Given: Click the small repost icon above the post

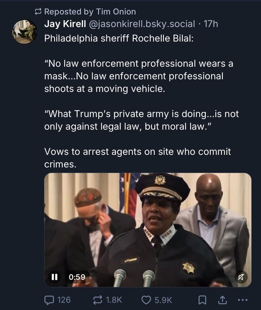Looking at the screenshot, I should pos(38,12).
